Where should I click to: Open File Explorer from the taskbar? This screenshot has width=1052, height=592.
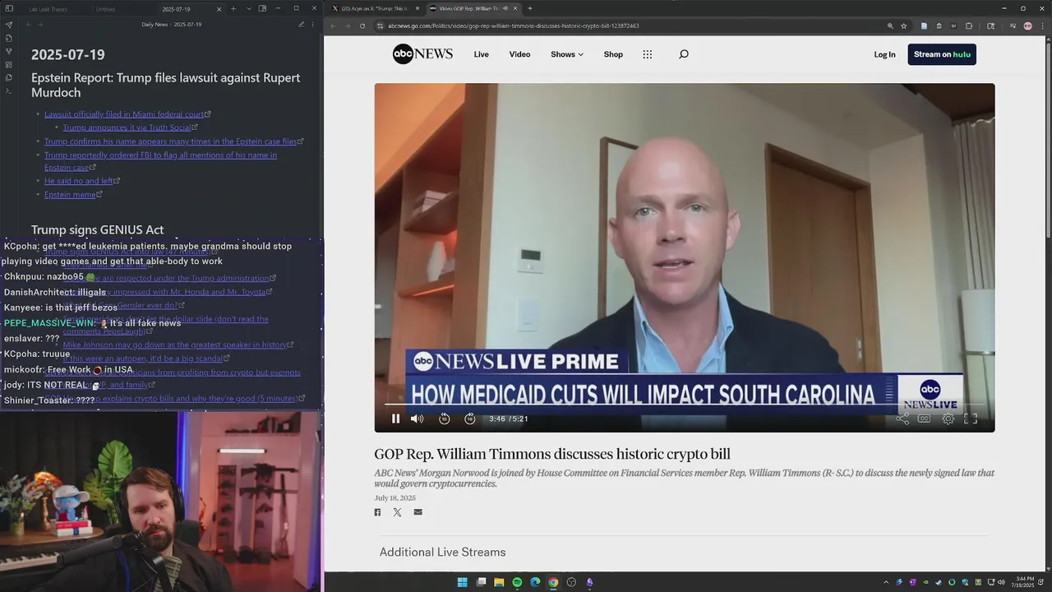pyautogui.click(x=499, y=582)
